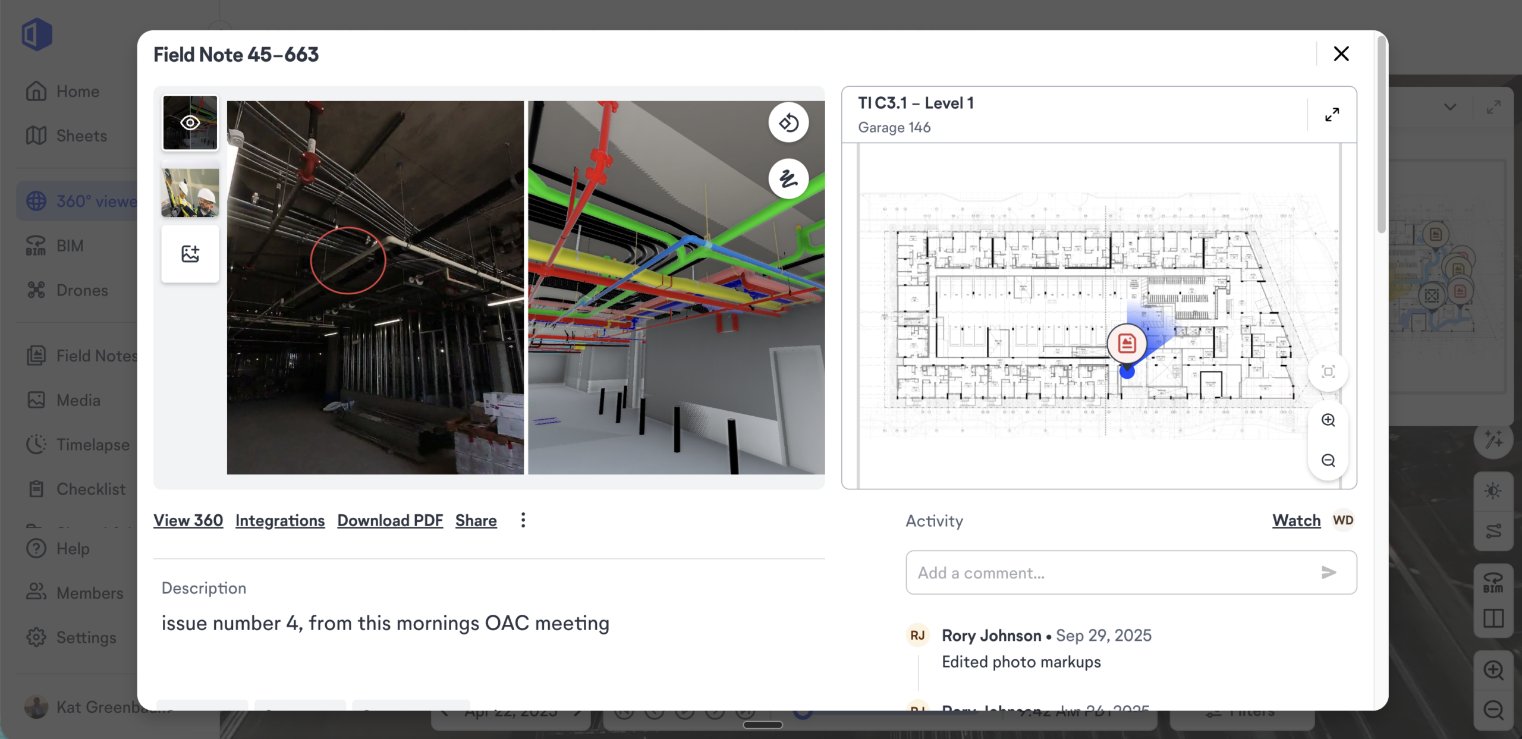Click the add photo icon below the thumbnails

point(190,254)
